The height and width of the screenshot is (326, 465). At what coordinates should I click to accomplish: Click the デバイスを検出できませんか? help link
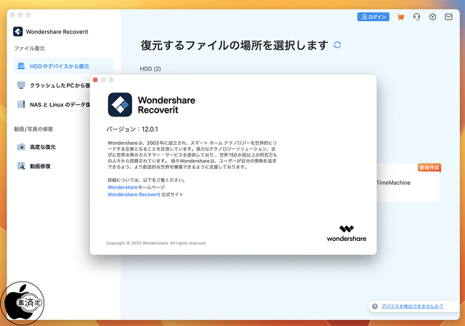click(412, 306)
